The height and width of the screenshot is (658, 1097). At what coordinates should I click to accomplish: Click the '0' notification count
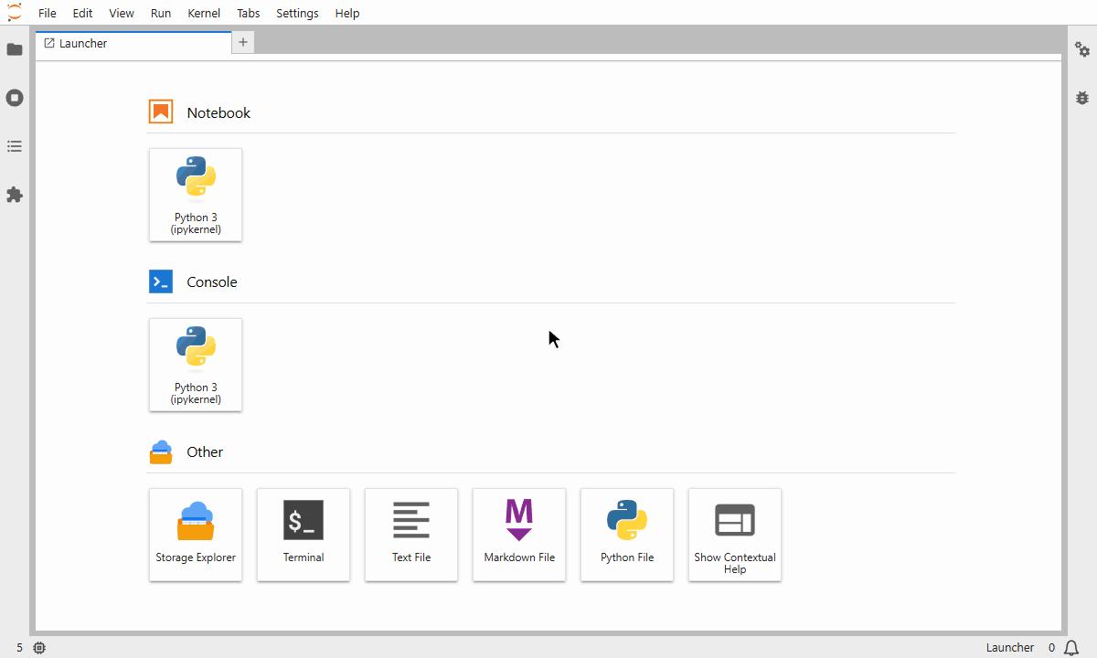(x=1052, y=648)
